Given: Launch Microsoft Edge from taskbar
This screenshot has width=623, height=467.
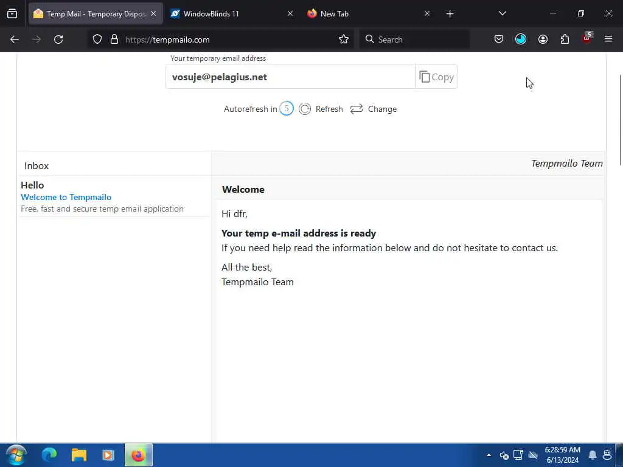Looking at the screenshot, I should pos(49,455).
